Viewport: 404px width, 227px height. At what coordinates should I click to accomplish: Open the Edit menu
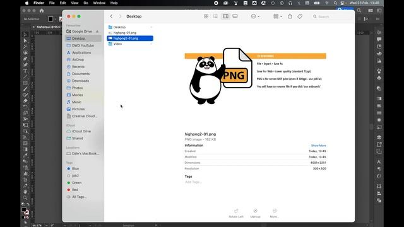click(x=62, y=3)
